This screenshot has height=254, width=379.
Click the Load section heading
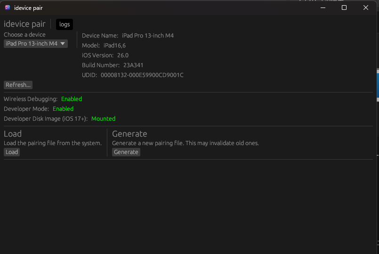13,134
